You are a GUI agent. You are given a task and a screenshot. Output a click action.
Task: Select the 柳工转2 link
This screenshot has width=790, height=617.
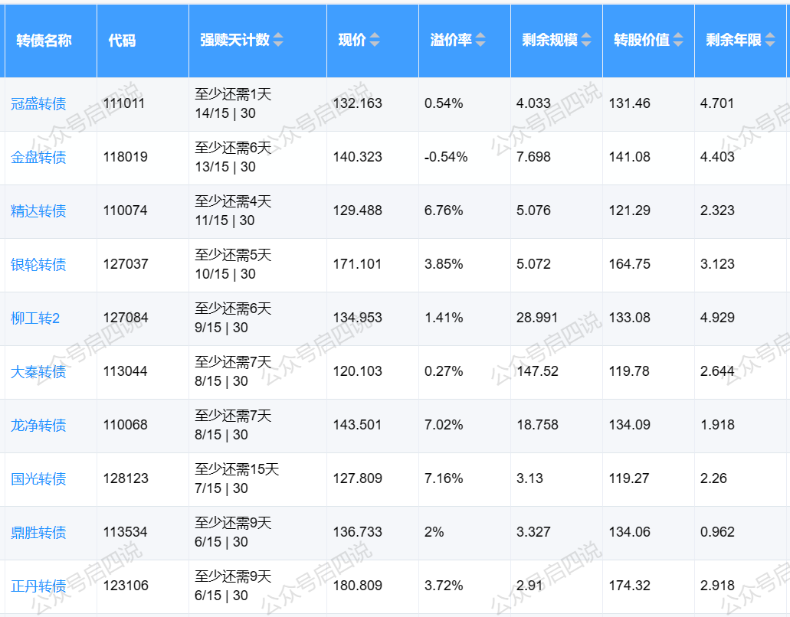coord(35,318)
